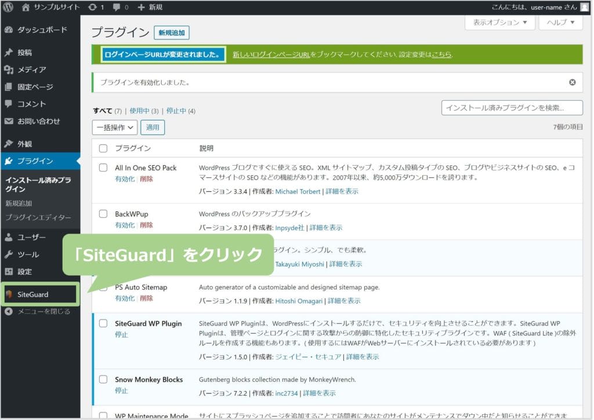Open Hitoshi Omagari author link

(x=299, y=301)
